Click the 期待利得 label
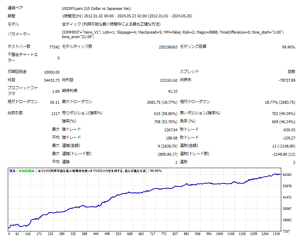Image resolution: width=300 pixels, height=241 pixels. pos(70,91)
